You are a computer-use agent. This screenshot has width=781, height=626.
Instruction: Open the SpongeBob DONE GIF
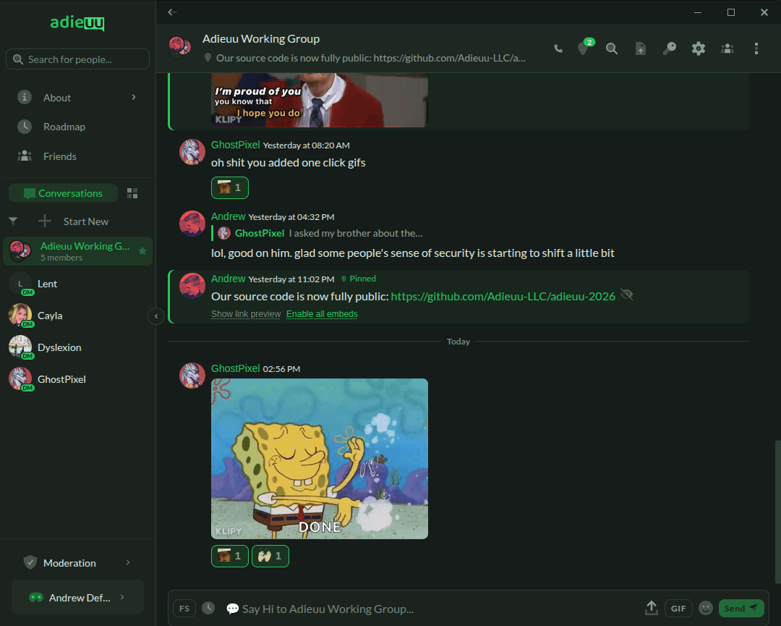point(320,459)
